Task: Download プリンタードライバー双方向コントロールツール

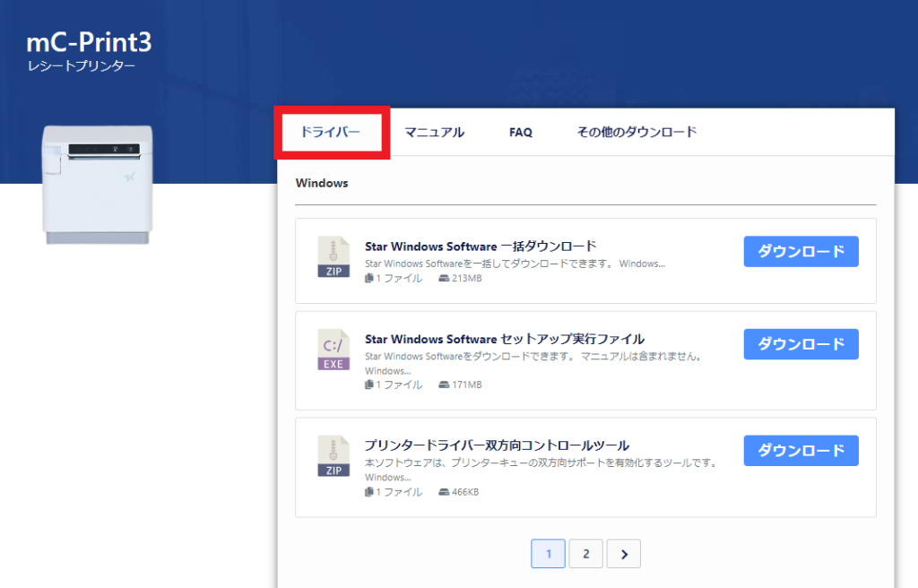Action: 801,450
